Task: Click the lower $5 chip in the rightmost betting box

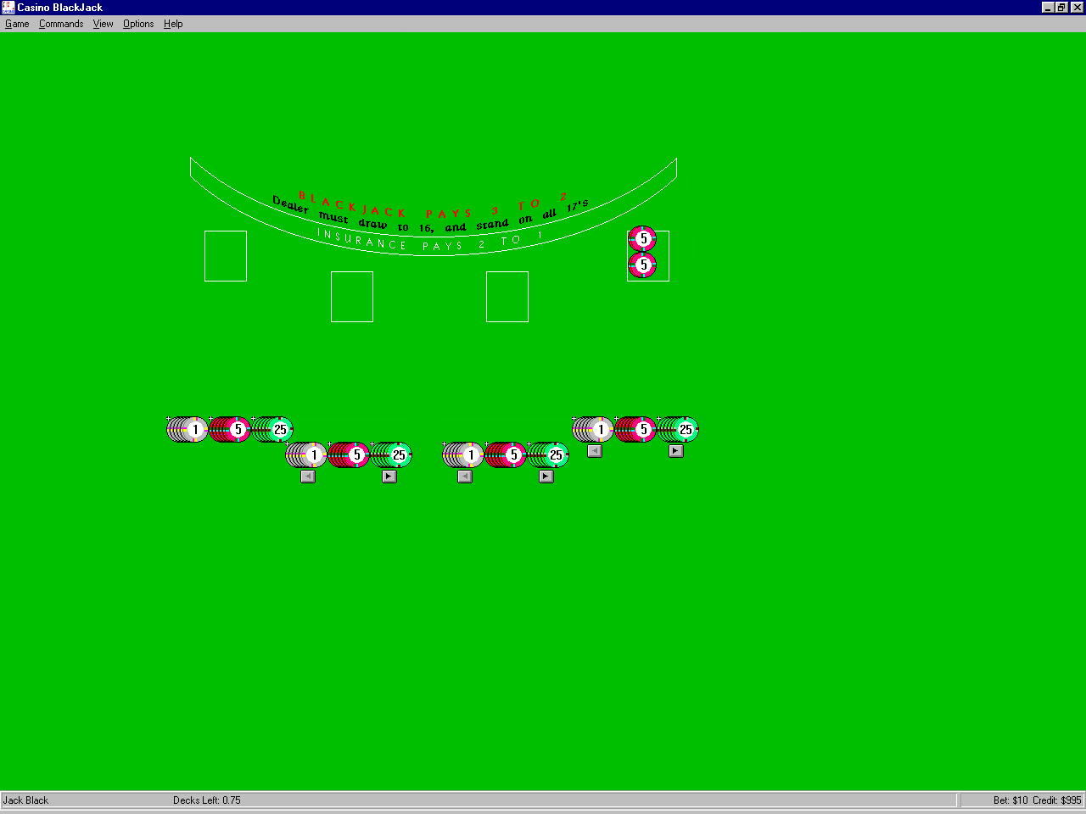Action: (642, 265)
